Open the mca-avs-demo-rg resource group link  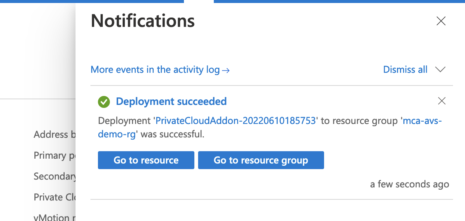422,121
